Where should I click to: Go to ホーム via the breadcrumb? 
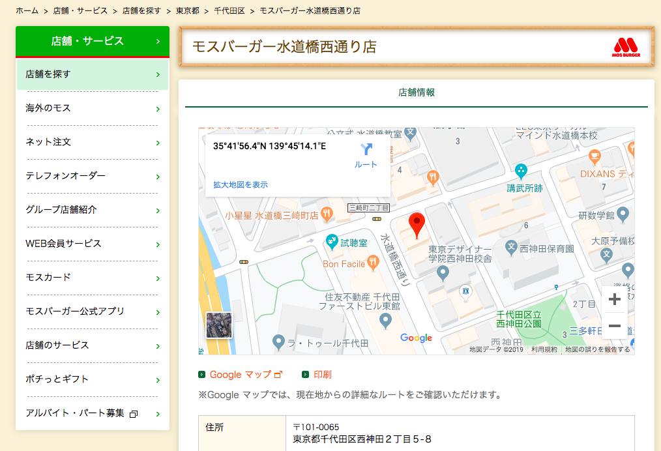(27, 10)
